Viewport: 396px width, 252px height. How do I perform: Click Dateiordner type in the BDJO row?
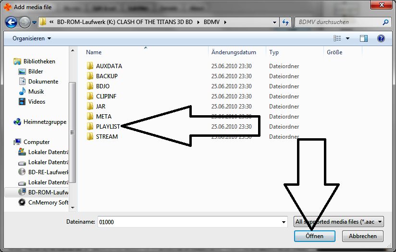point(284,86)
